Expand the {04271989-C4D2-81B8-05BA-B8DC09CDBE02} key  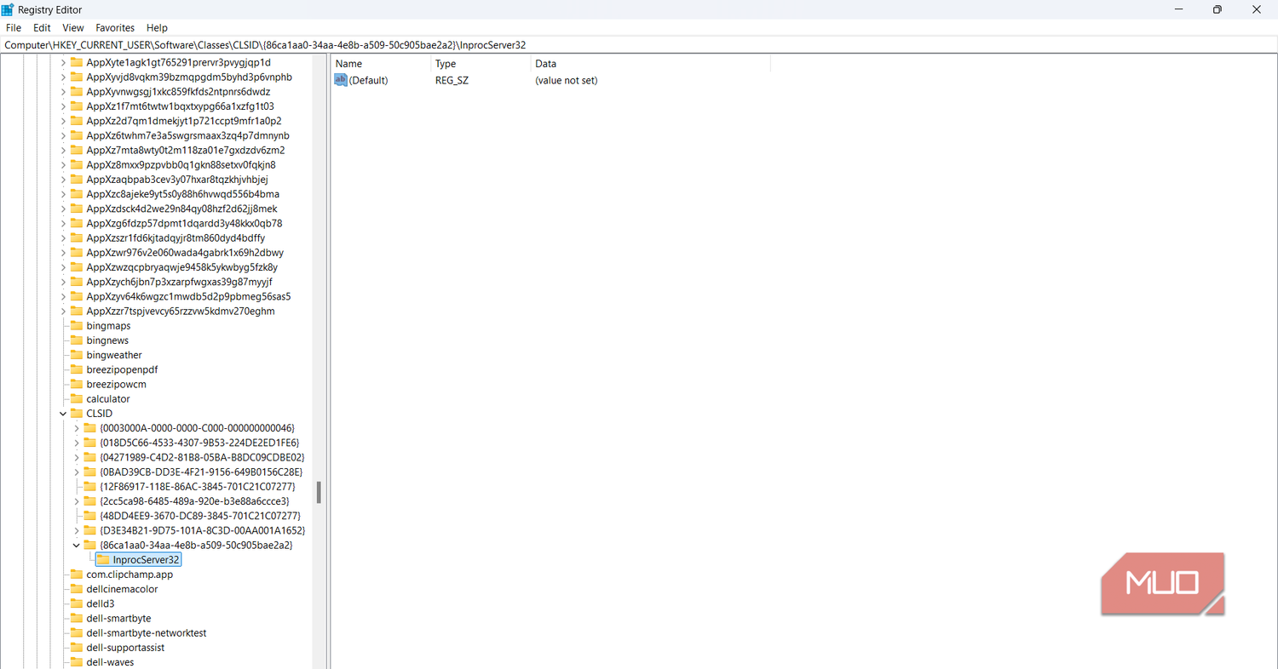click(x=77, y=457)
